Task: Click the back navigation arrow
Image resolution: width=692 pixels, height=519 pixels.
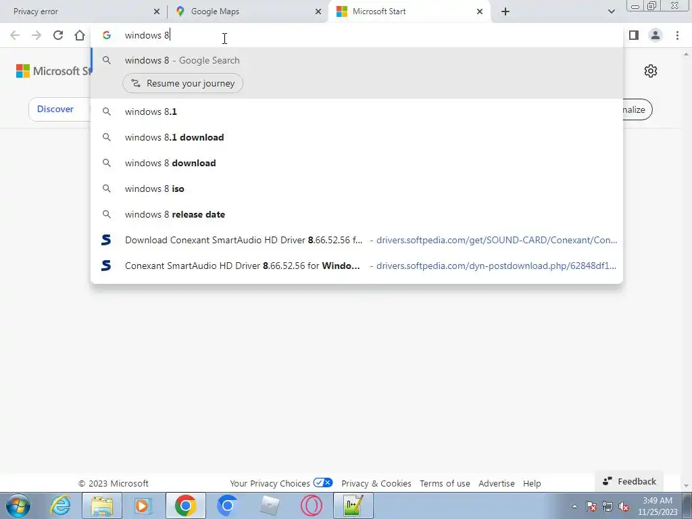Action: tap(15, 35)
